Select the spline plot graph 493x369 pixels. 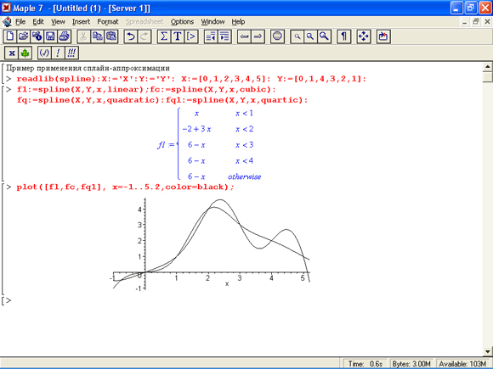pyautogui.click(x=210, y=244)
